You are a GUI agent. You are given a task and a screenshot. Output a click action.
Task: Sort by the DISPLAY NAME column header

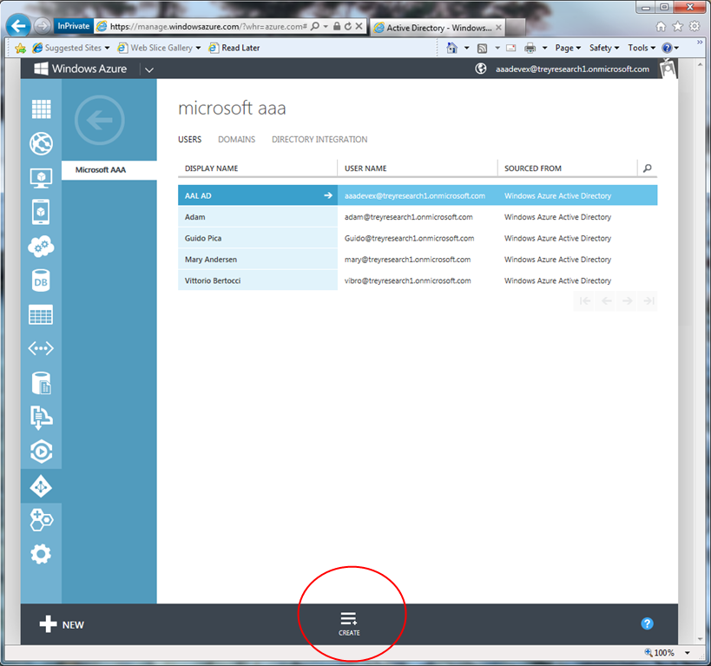(x=211, y=168)
